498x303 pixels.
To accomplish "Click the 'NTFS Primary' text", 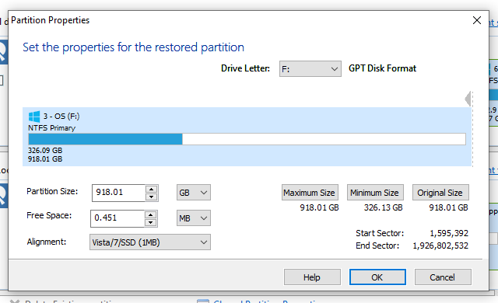I will pyautogui.click(x=52, y=128).
